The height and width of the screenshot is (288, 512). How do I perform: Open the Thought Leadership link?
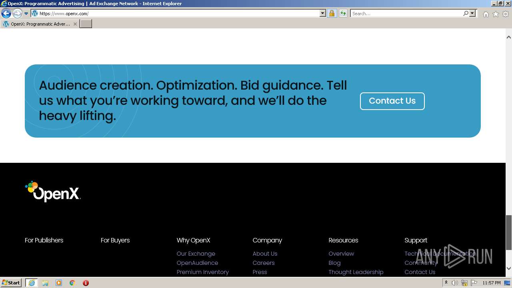(356, 272)
